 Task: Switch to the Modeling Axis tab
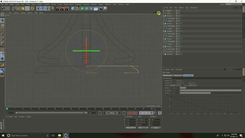[168, 76]
